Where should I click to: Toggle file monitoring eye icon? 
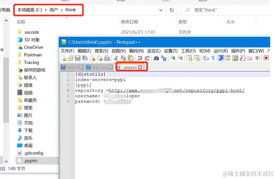[x=257, y=58]
